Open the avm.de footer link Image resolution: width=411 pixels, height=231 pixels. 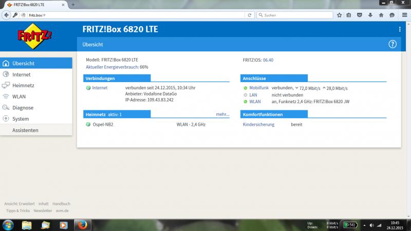[x=62, y=210]
